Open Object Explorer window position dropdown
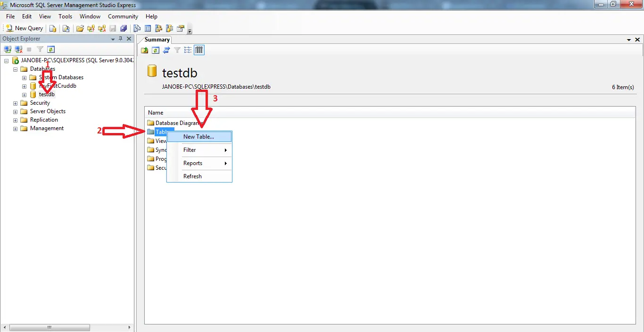644x332 pixels. [x=113, y=39]
